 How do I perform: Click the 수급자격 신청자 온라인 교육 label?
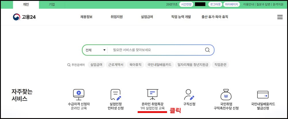(79, 106)
